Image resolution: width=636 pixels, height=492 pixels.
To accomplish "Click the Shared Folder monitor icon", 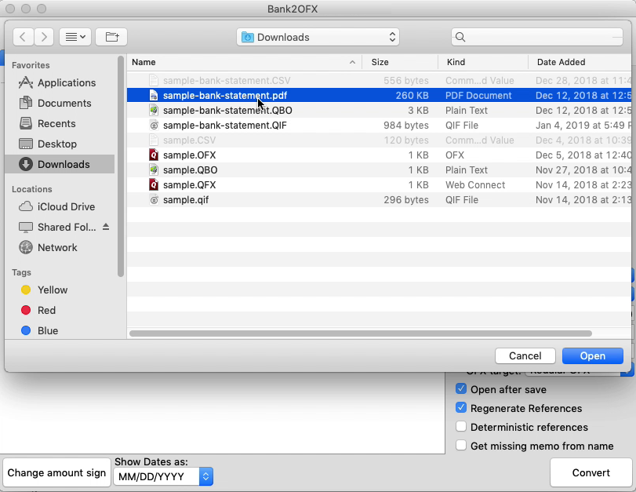I will (26, 228).
